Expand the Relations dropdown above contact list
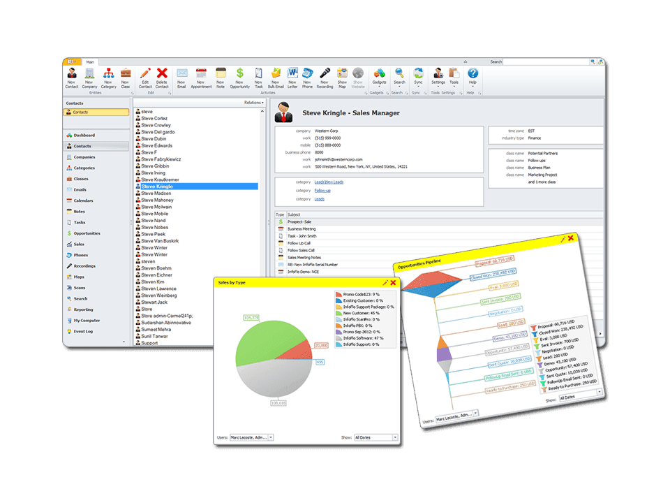The height and width of the screenshot is (489, 670). pos(253,102)
